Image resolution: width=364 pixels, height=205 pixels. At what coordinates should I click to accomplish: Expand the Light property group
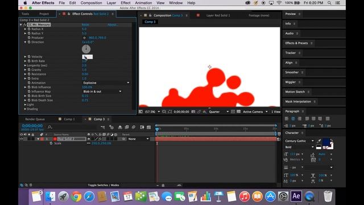click(x=25, y=105)
